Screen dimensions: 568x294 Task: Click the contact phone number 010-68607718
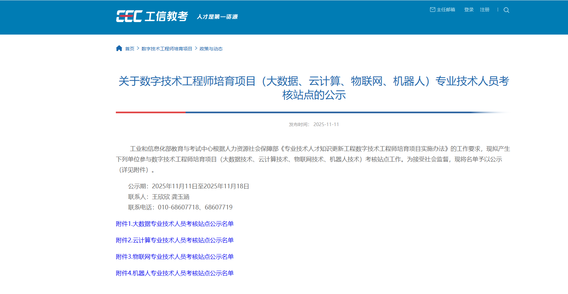[178, 207]
